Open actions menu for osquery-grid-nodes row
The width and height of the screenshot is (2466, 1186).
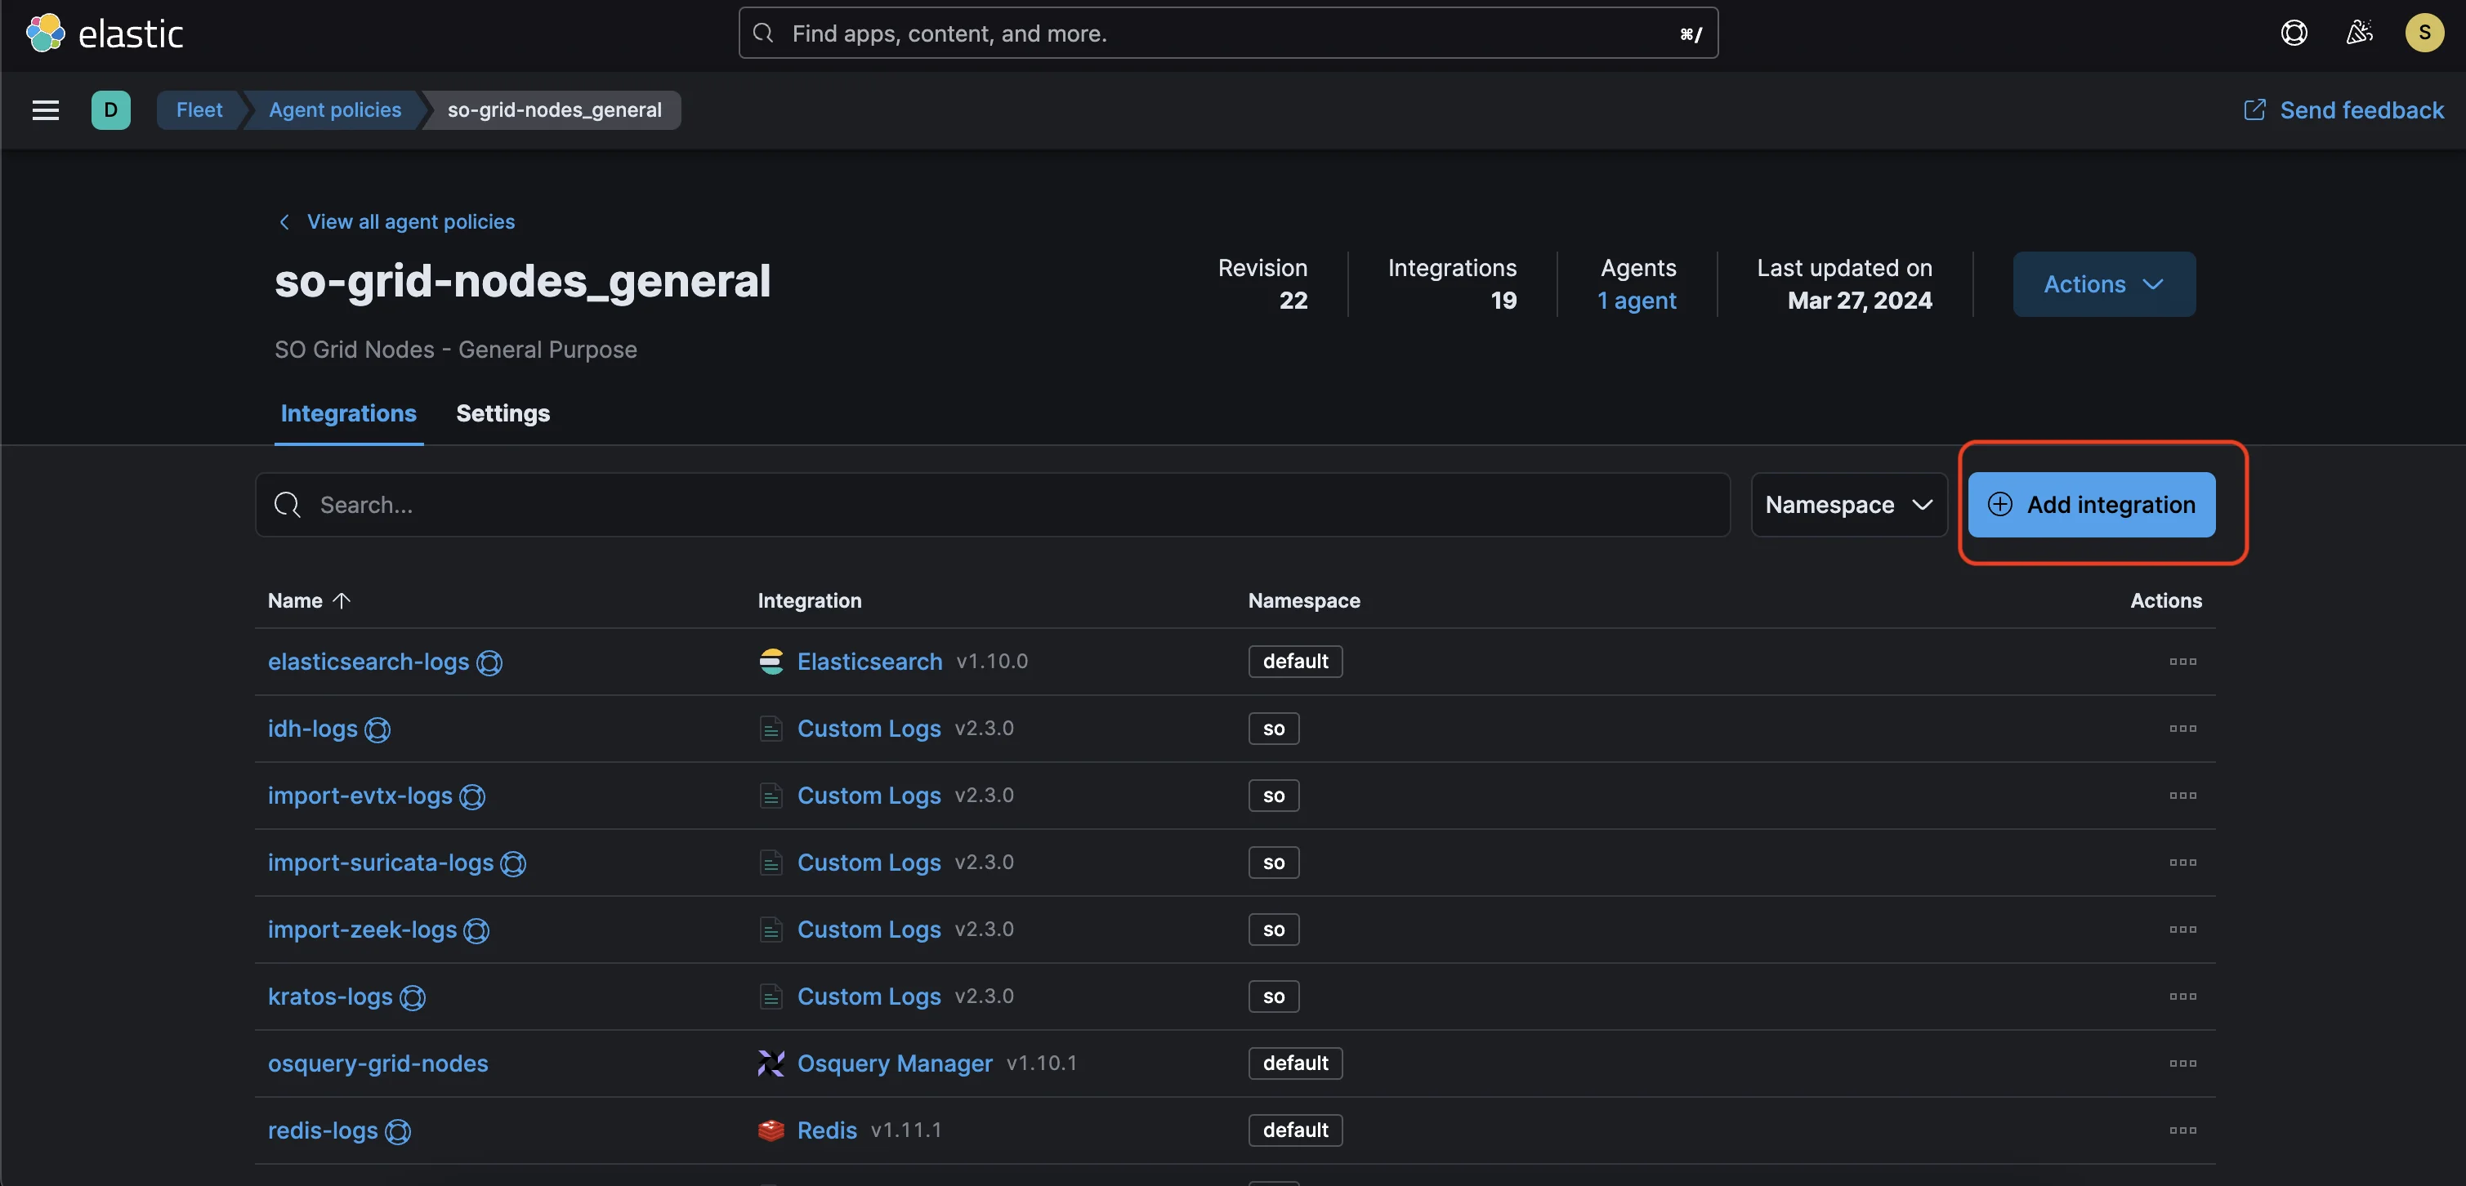tap(2182, 1063)
